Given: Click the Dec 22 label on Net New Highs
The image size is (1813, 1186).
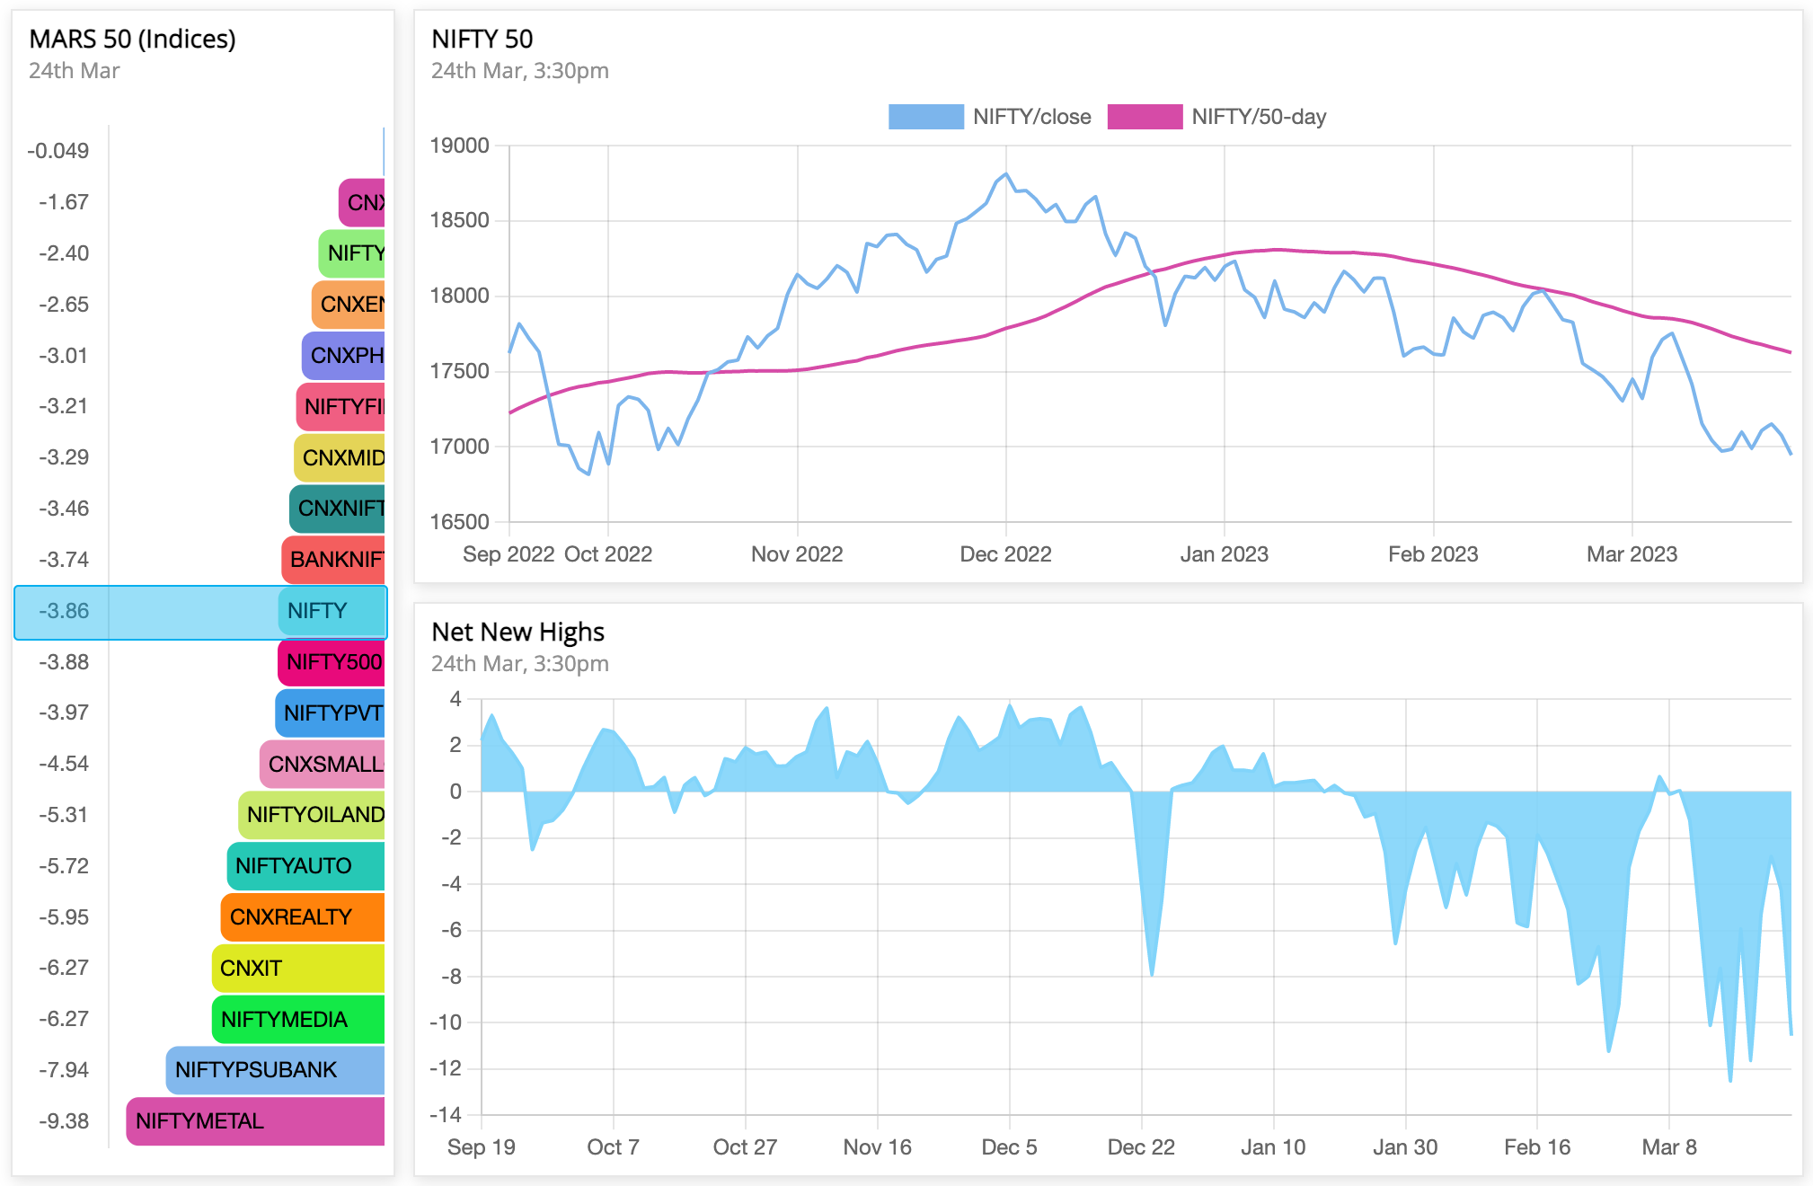Looking at the screenshot, I should 1141,1147.
